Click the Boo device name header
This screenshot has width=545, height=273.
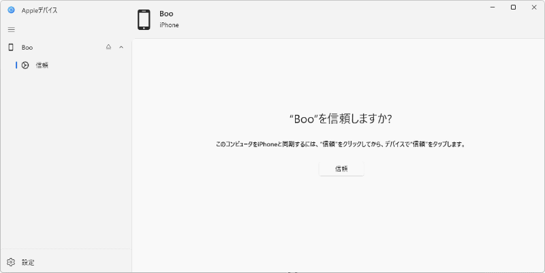point(166,14)
